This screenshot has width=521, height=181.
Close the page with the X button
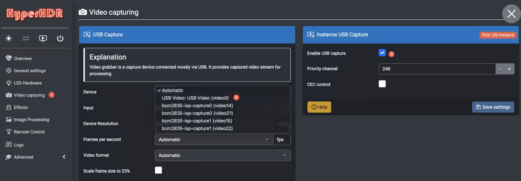point(512,14)
